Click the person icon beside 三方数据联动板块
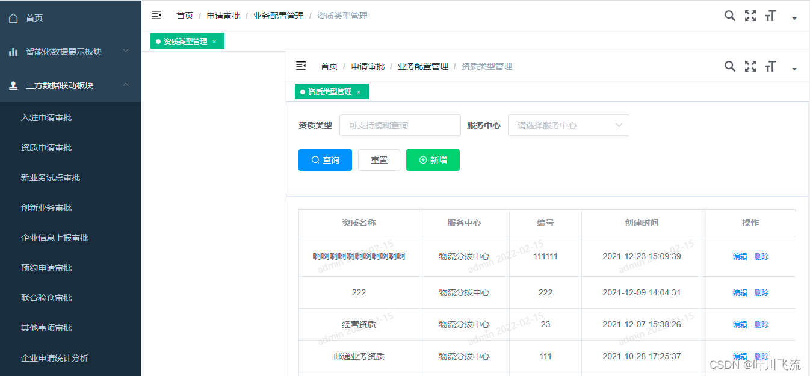The image size is (810, 376). (13, 85)
